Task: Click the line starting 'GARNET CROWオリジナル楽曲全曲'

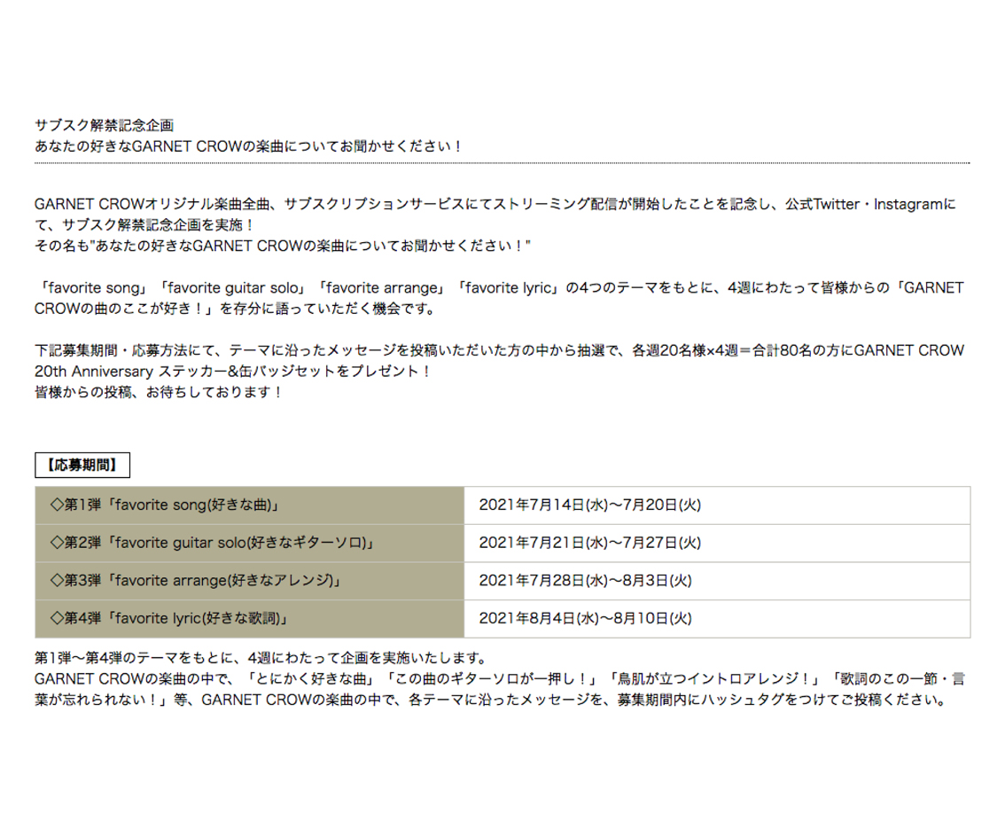Action: click(x=495, y=204)
